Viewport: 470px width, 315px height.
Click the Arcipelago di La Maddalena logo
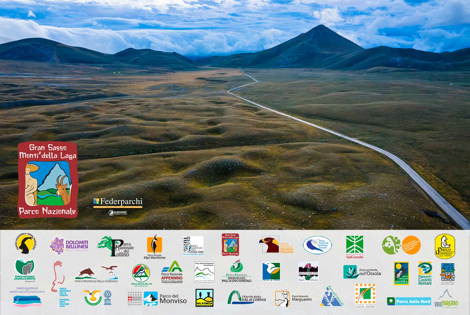27,297
